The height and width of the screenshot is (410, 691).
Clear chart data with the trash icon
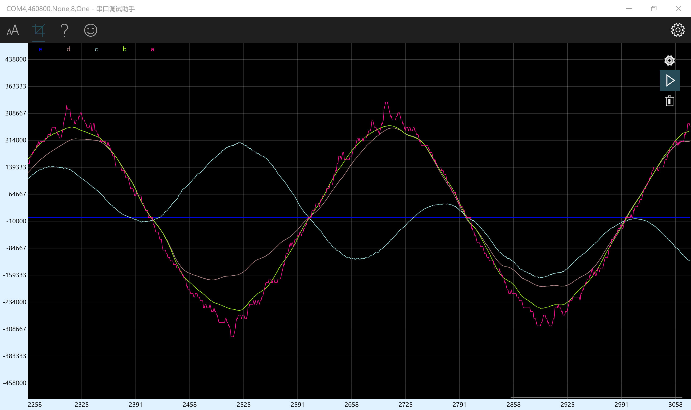(669, 101)
